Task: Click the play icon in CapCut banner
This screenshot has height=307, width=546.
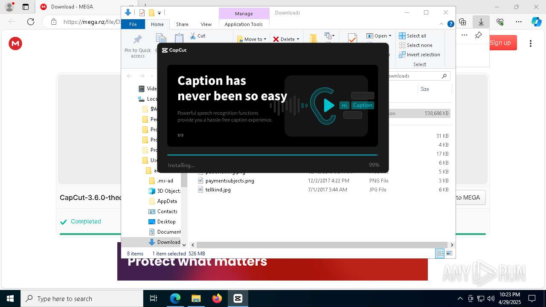Action: 328,105
